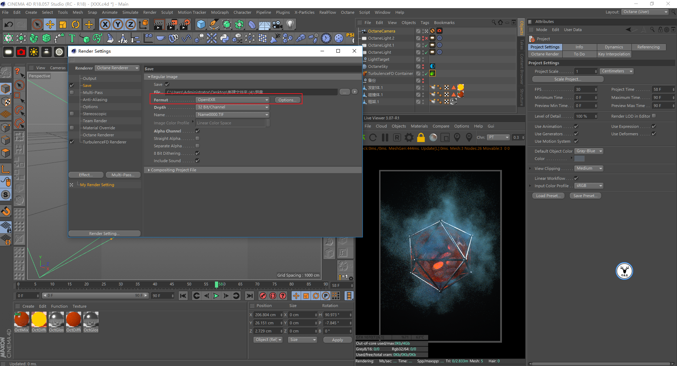Screen dimensions: 677x366
Task: Click the Options... button beside Format
Action: click(x=287, y=100)
